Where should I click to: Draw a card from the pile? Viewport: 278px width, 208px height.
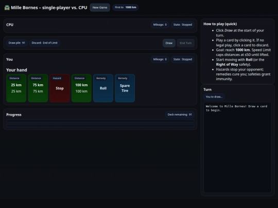[x=169, y=43]
